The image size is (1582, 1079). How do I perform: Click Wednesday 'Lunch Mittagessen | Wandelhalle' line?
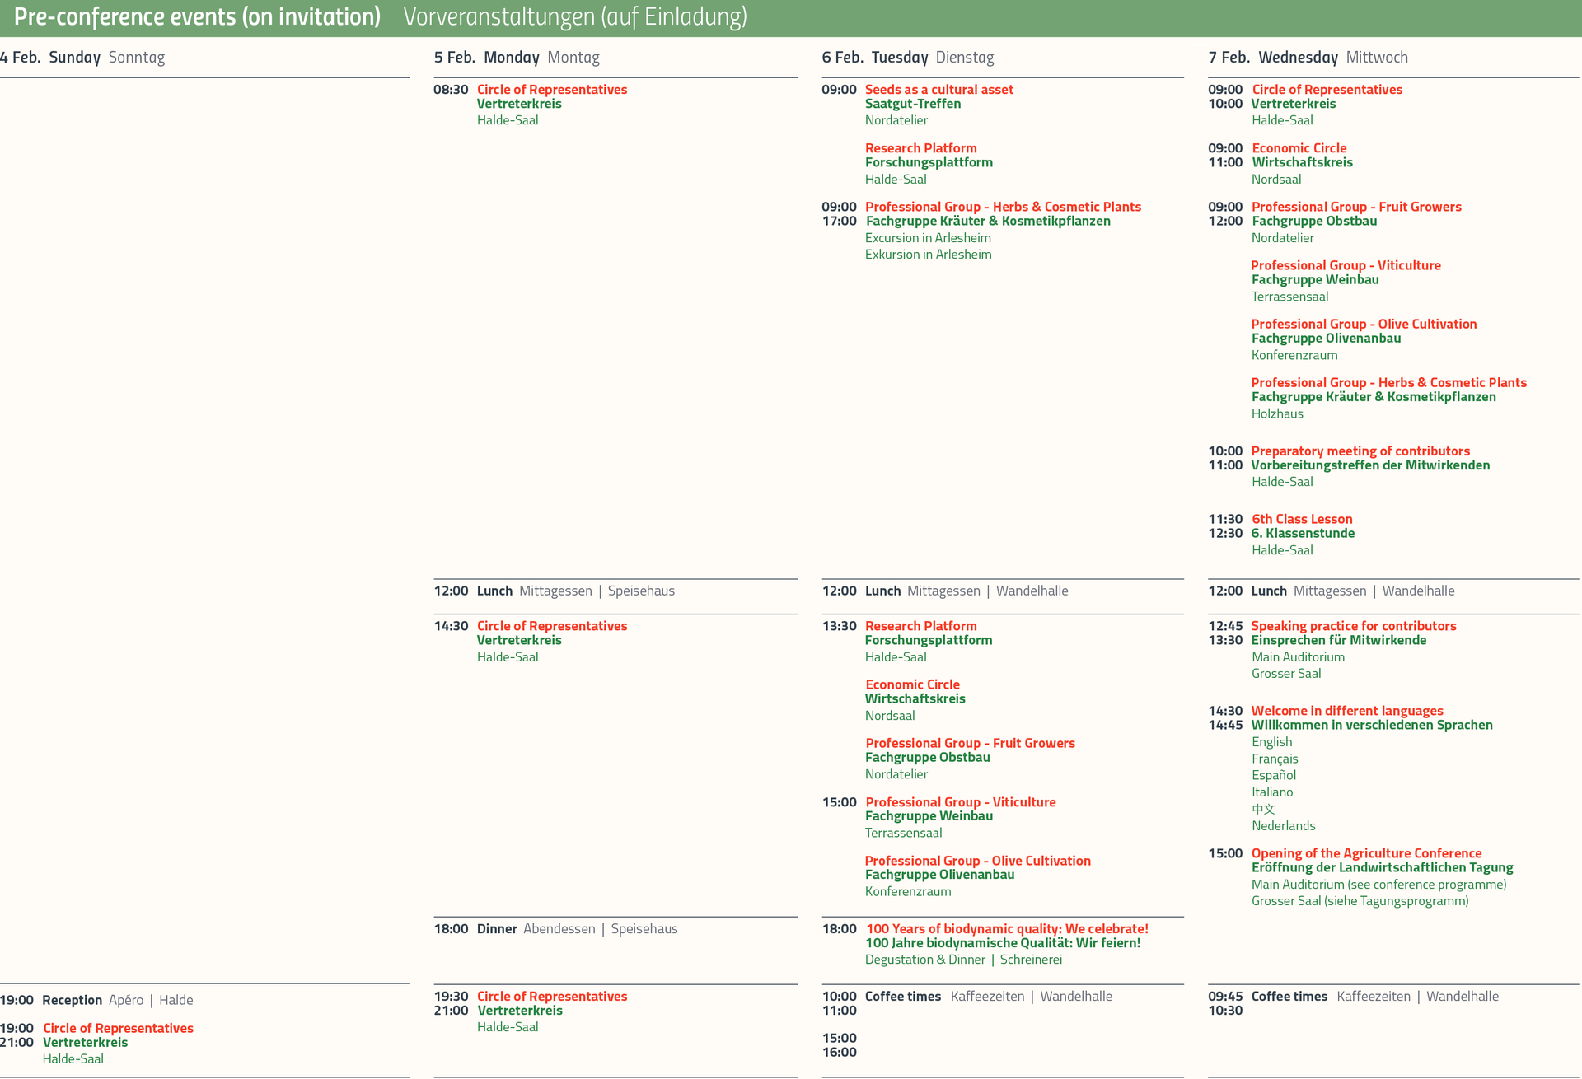pos(1353,591)
